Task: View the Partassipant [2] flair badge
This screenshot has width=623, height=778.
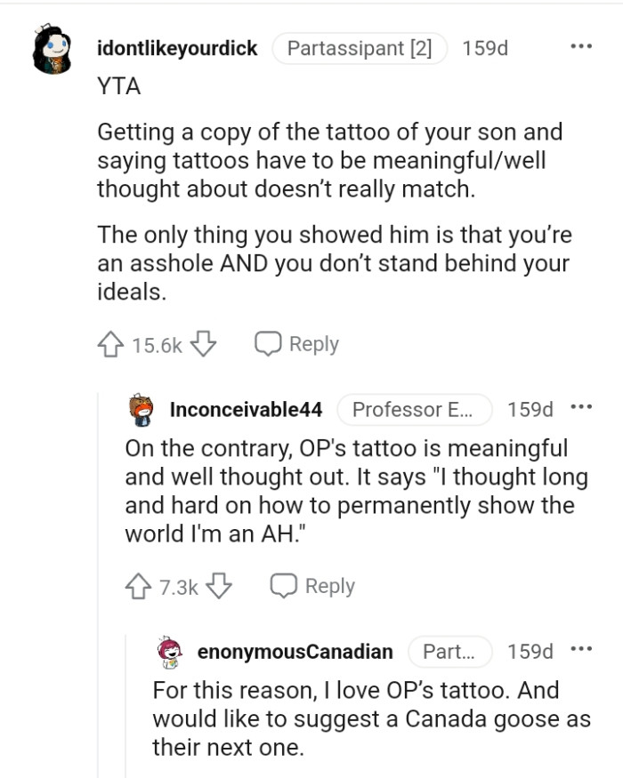Action: click(360, 49)
